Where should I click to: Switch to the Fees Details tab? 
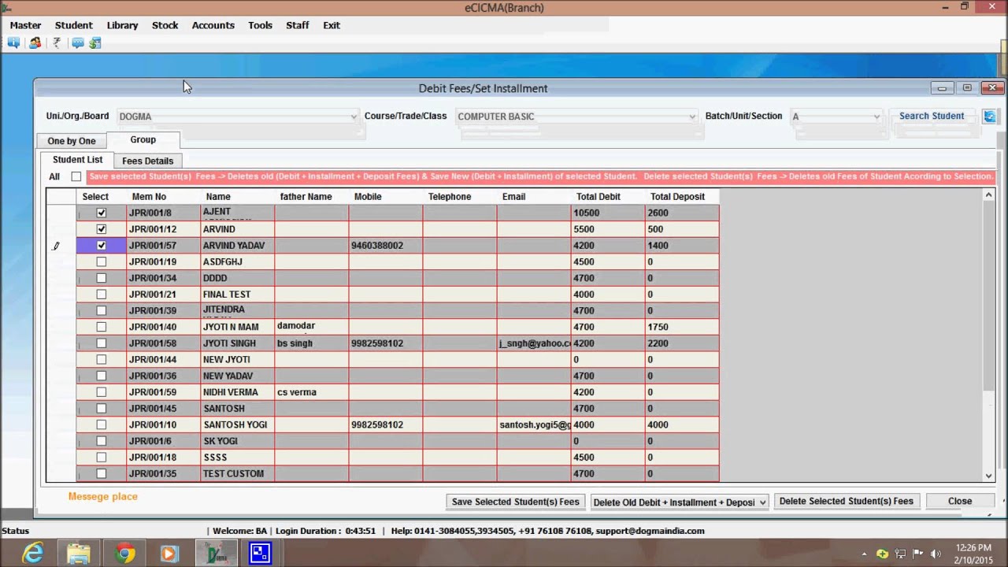click(147, 161)
